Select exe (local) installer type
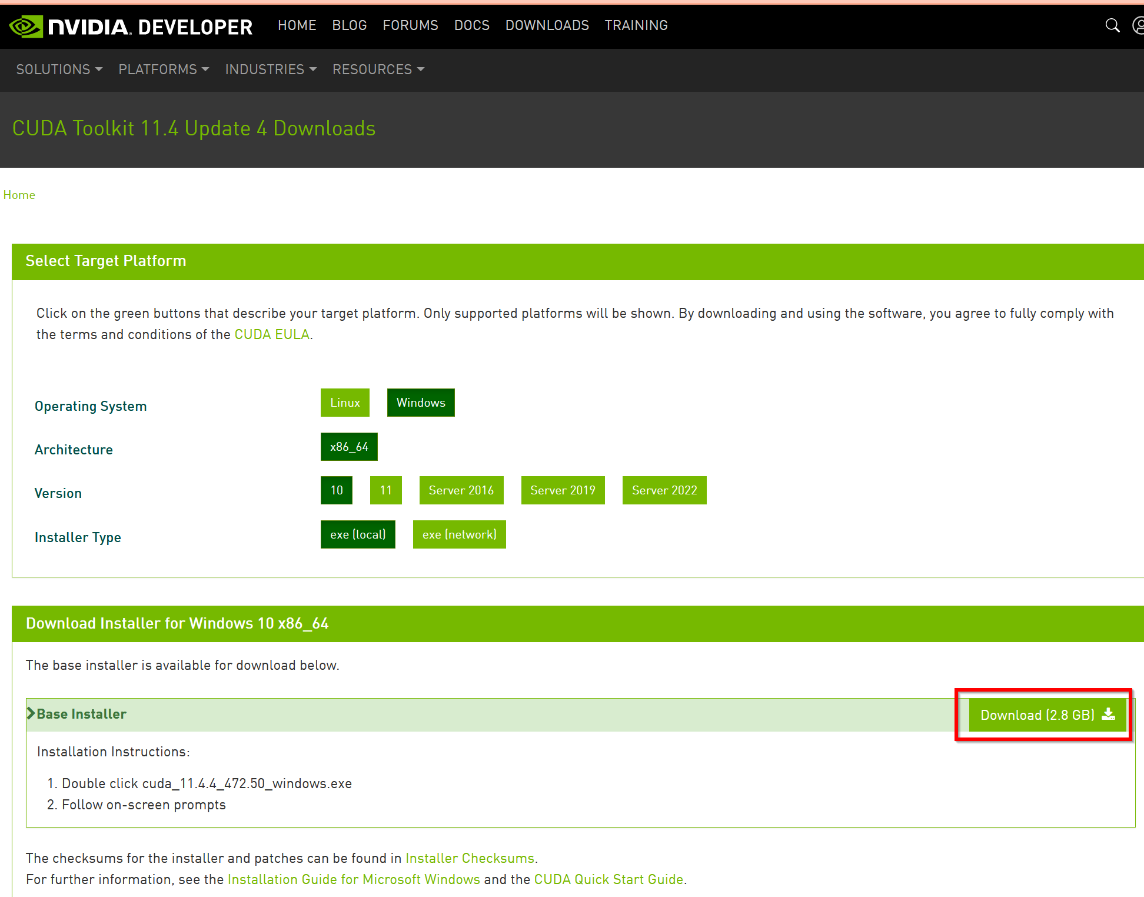The image size is (1144, 897). point(358,534)
